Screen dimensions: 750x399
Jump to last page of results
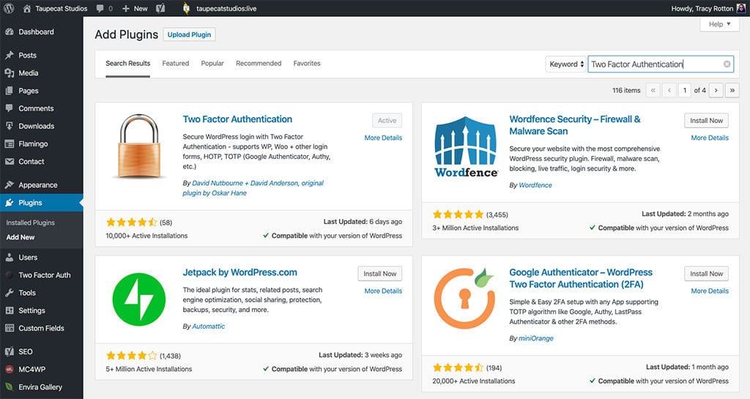pos(732,90)
